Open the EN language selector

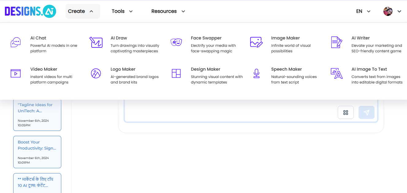363,11
